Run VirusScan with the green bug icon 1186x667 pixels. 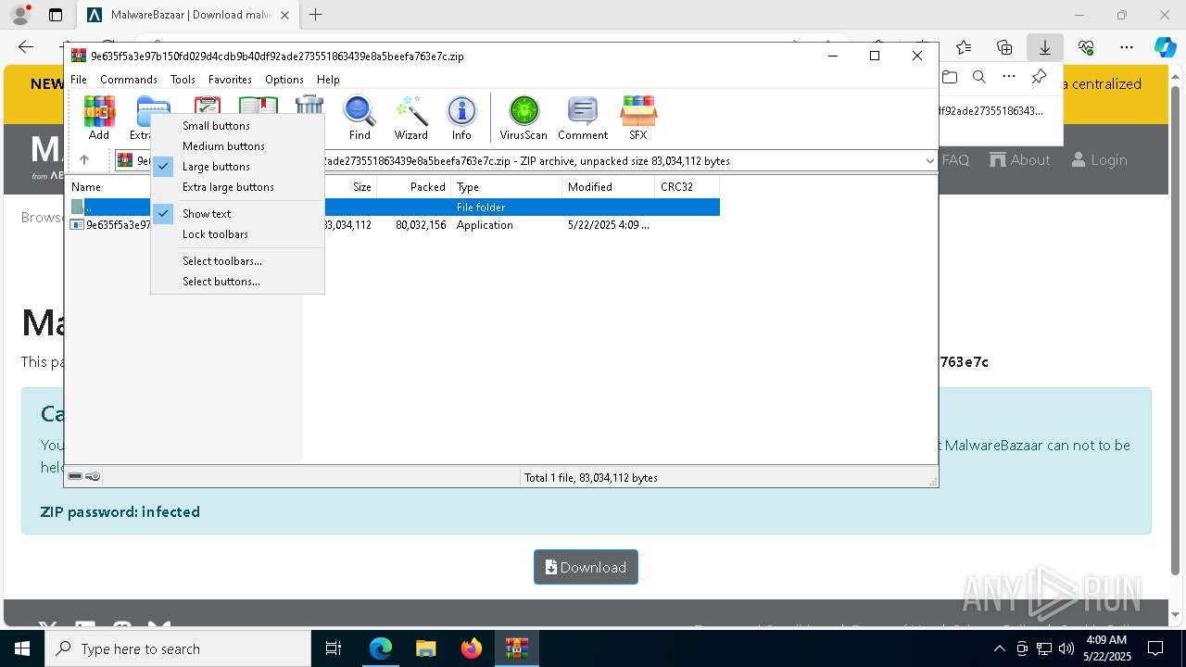pyautogui.click(x=524, y=118)
